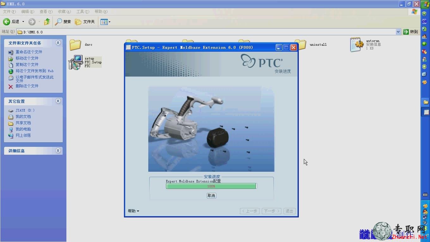
Task: Select the autorun 安装信息 file icon
Action: click(357, 45)
